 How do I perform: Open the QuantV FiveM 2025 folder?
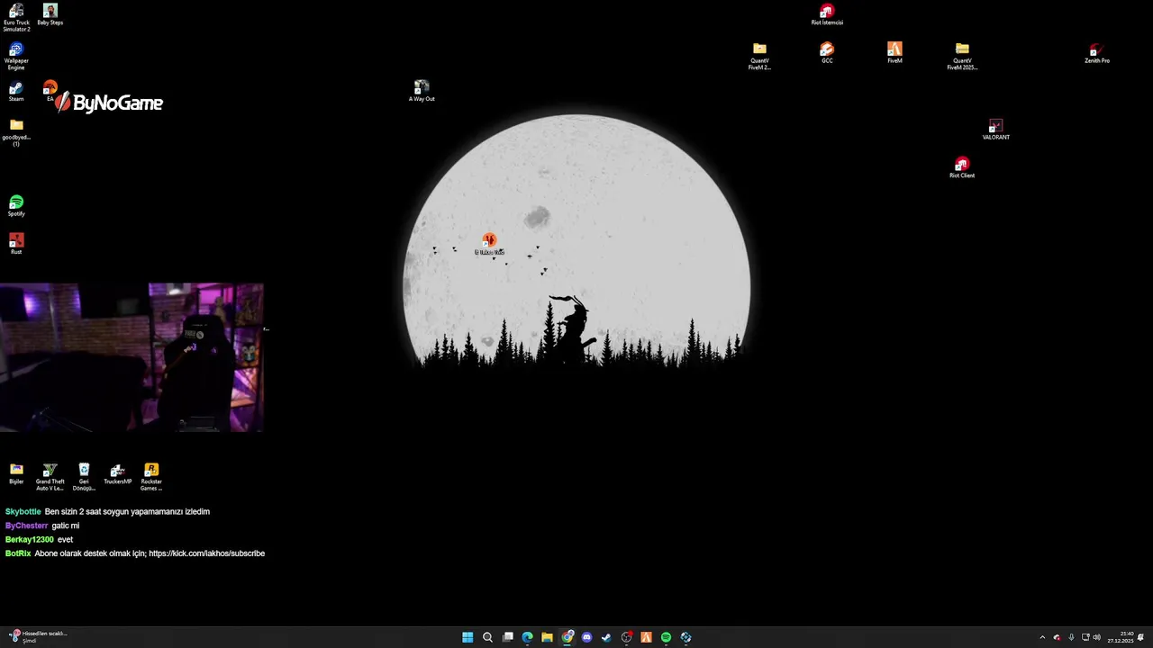[x=962, y=56]
